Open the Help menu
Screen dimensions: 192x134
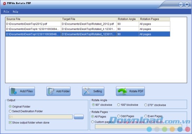(x=15, y=12)
